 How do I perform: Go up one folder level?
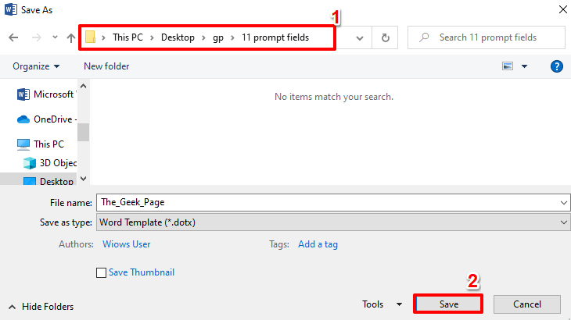point(71,37)
